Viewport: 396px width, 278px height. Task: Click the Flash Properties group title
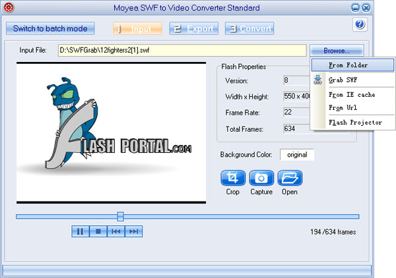(244, 67)
